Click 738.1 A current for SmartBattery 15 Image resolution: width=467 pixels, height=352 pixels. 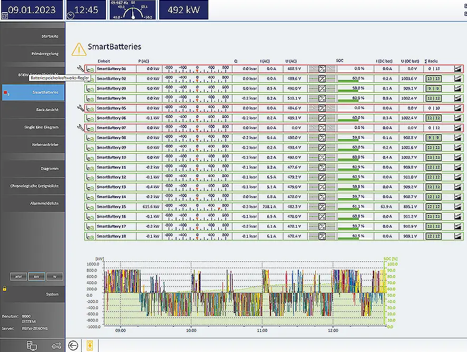pyautogui.click(x=269, y=207)
